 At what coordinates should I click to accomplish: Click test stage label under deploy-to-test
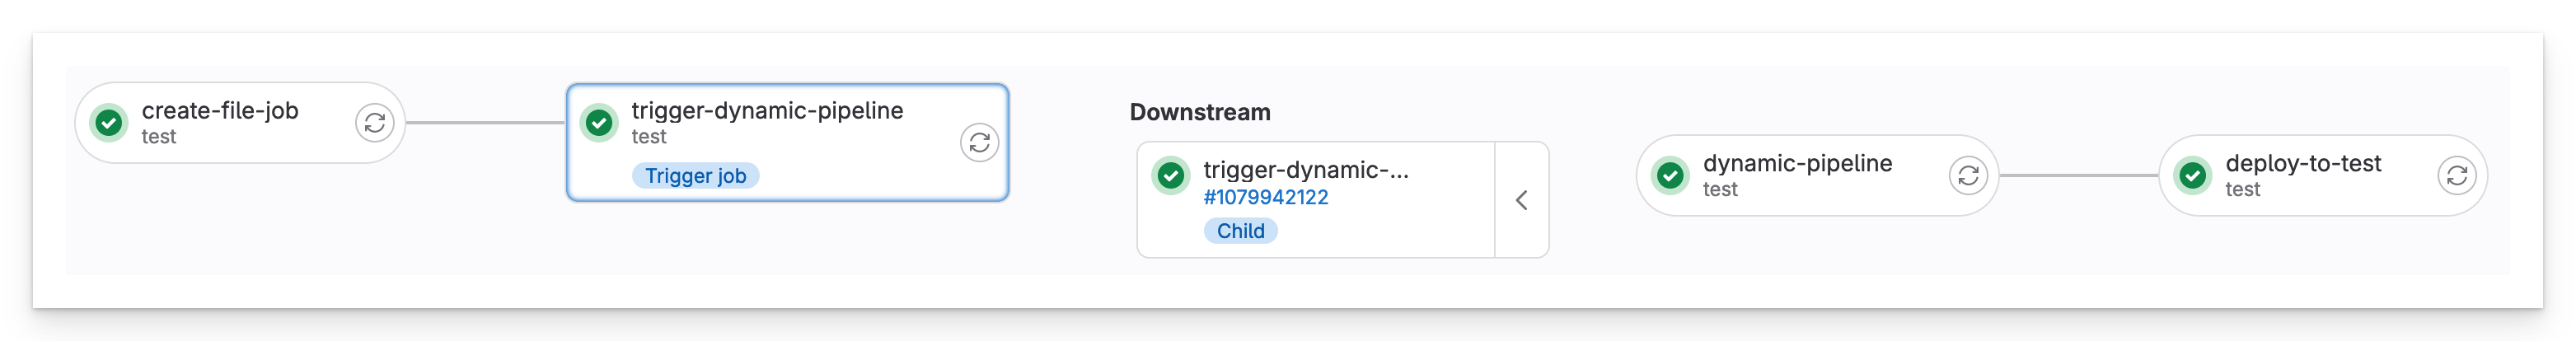[2242, 189]
